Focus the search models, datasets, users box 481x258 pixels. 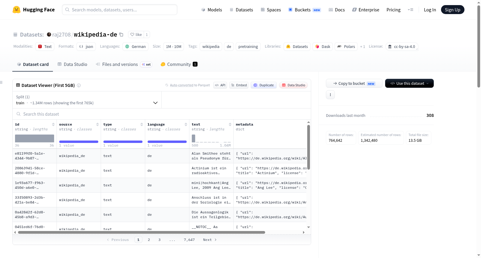[x=120, y=10]
